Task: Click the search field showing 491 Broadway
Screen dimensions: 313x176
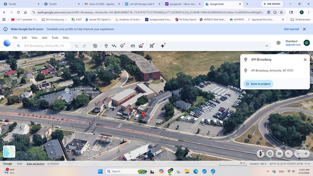Action: coord(42,46)
